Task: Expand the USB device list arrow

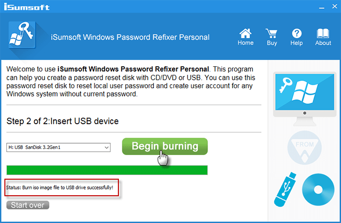Action: click(x=106, y=147)
